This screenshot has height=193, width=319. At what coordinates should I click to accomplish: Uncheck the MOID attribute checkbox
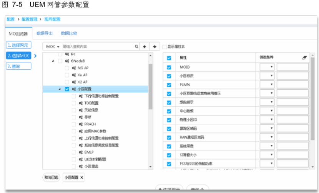pos(169,67)
